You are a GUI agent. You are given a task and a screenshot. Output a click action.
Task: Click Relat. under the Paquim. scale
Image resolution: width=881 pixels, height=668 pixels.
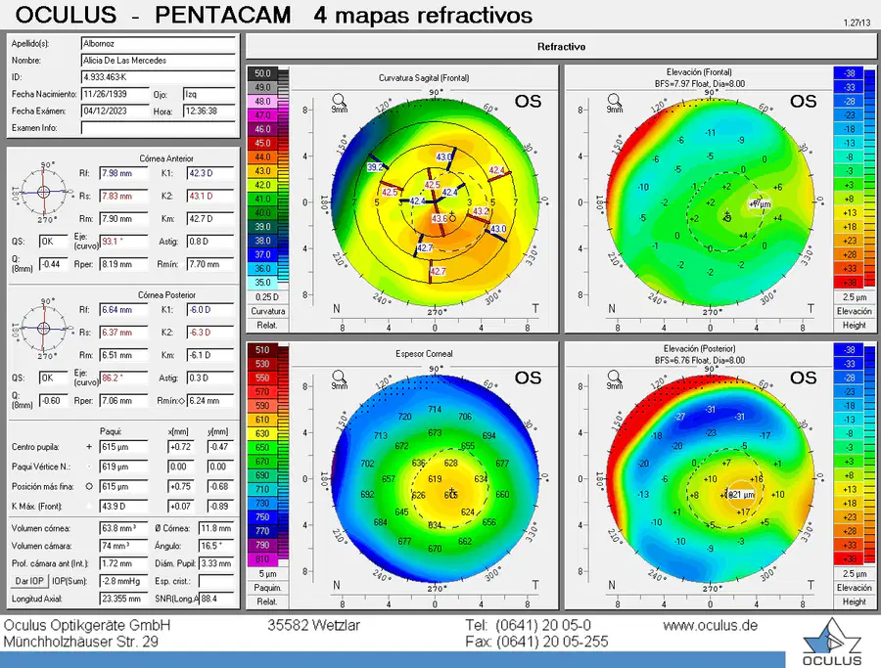[x=268, y=601]
